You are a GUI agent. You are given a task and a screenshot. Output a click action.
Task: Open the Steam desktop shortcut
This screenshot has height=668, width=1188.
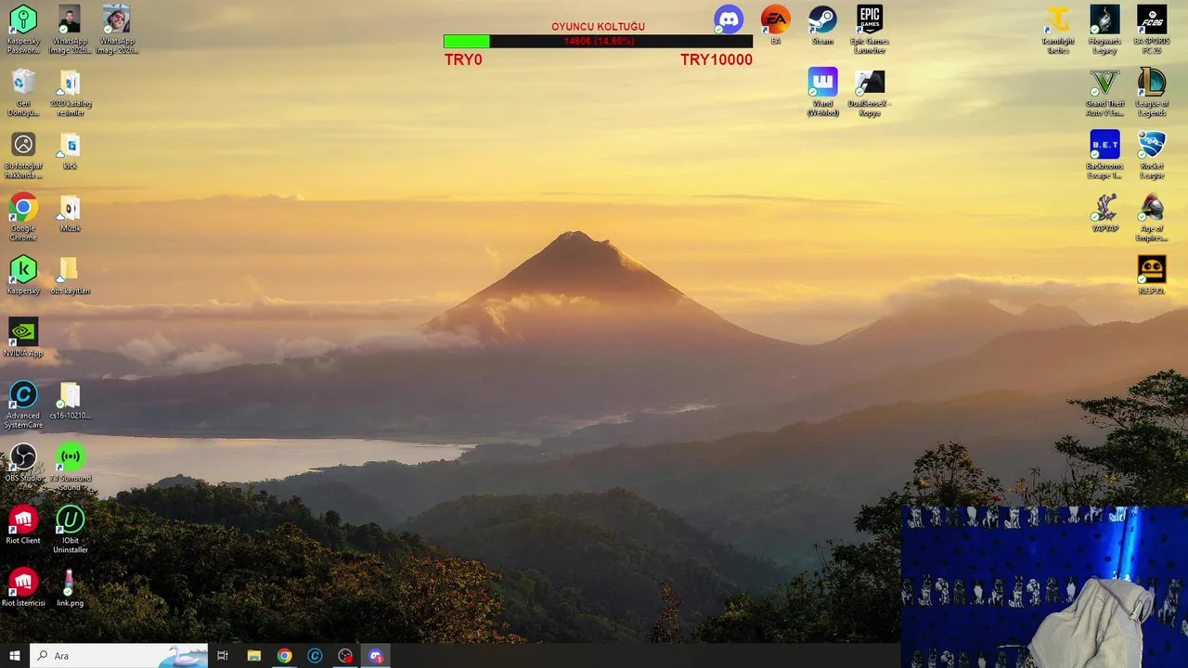(x=822, y=24)
